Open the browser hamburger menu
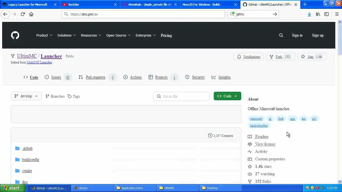 point(337,14)
